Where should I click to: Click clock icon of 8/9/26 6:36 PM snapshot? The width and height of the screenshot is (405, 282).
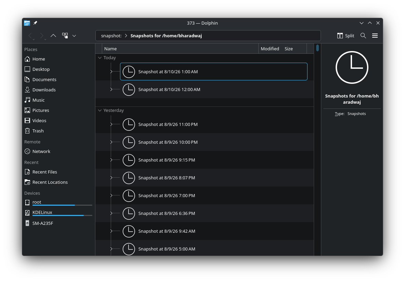click(x=129, y=214)
